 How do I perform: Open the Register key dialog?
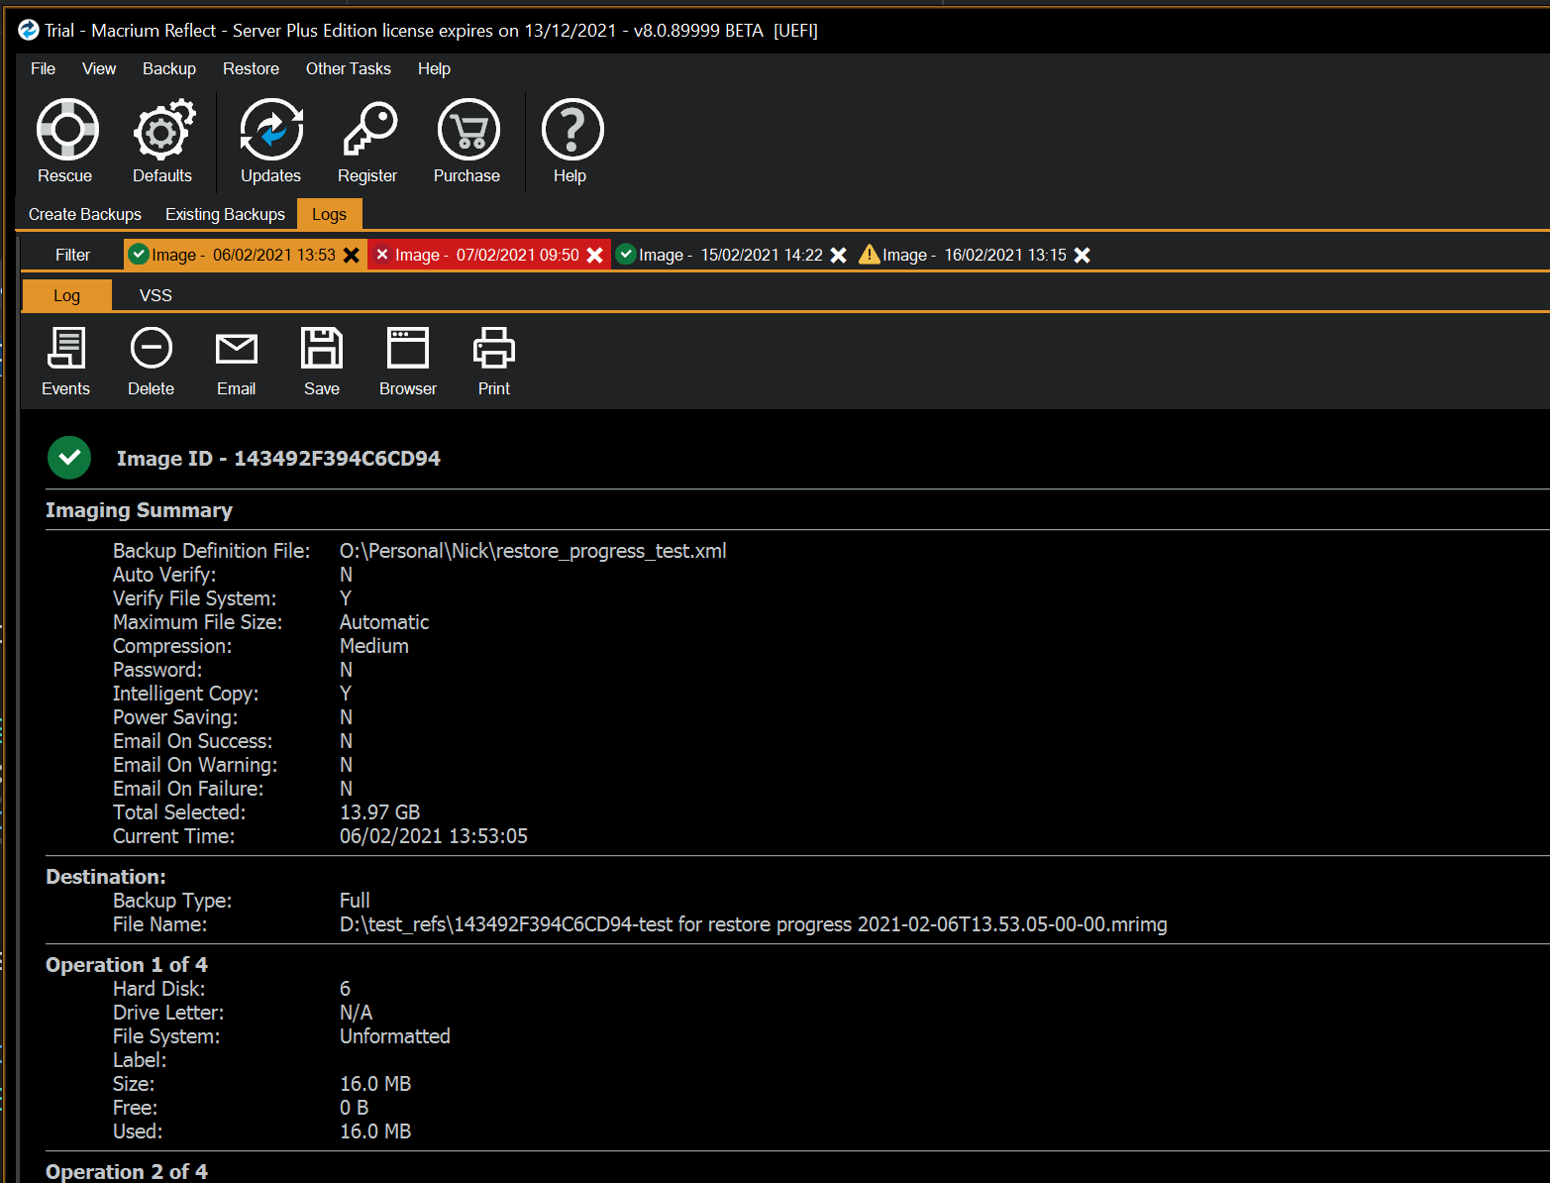(x=368, y=141)
